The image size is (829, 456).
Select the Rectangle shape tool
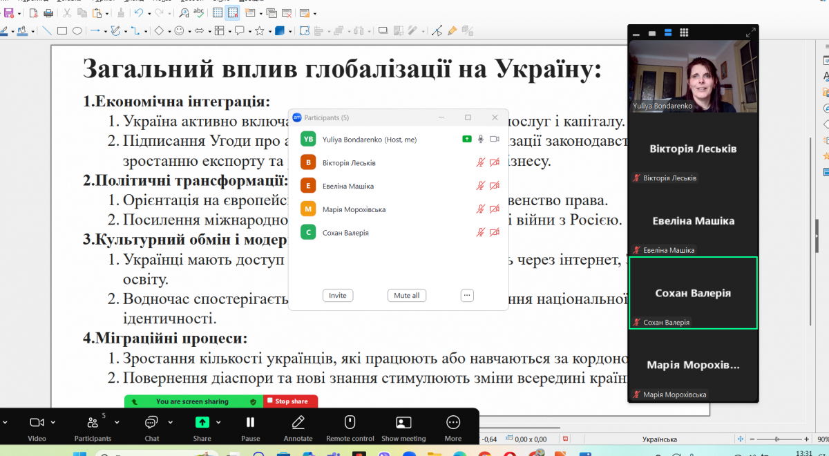[62, 30]
